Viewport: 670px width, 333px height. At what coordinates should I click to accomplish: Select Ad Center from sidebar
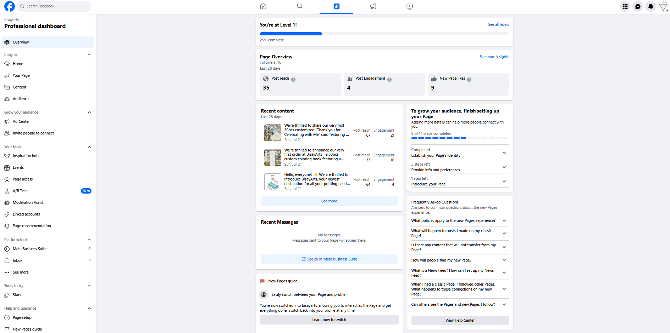coord(21,121)
